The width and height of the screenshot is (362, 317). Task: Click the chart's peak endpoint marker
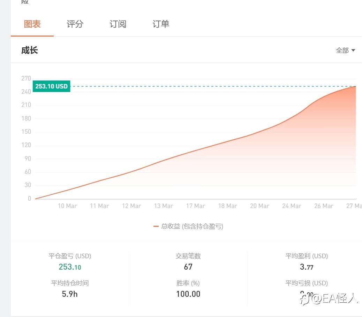coord(355,86)
